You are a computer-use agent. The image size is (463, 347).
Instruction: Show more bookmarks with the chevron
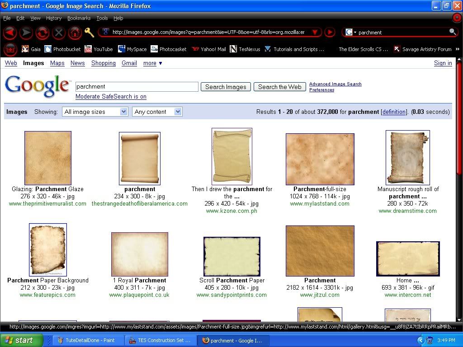[458, 49]
